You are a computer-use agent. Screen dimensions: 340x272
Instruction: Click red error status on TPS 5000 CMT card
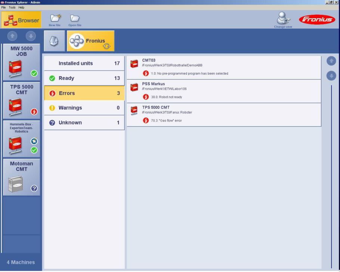34,112
